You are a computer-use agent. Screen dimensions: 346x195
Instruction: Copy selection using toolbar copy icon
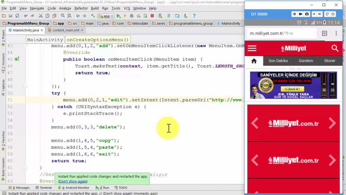(x=48, y=16)
